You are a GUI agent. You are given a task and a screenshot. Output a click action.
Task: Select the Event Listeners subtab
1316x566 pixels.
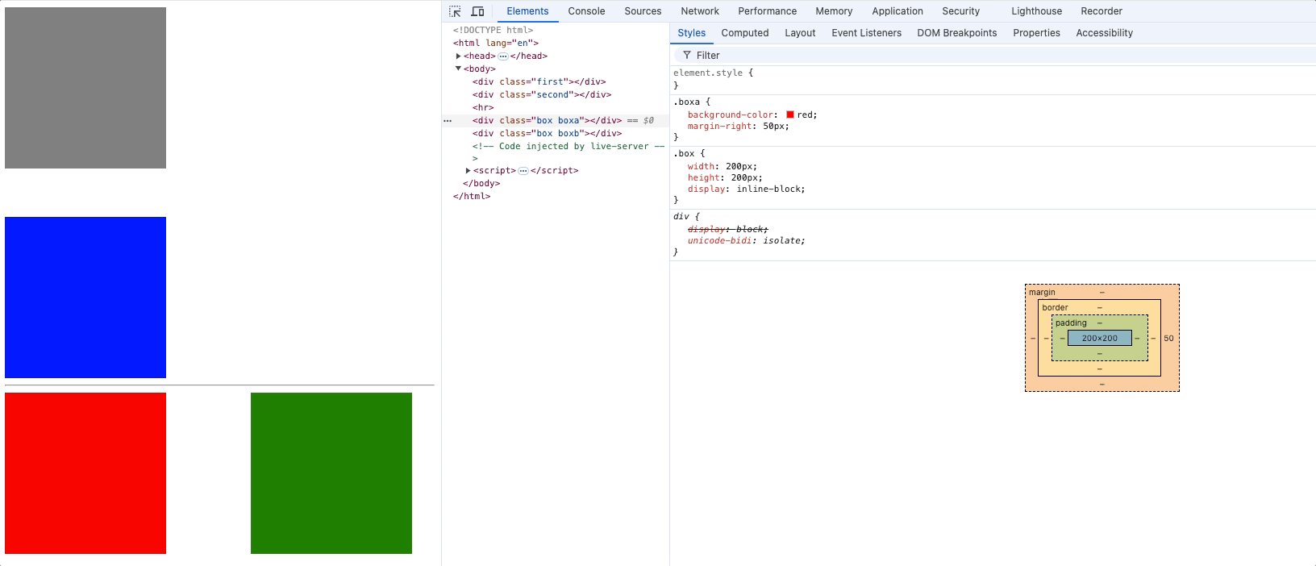pyautogui.click(x=866, y=33)
